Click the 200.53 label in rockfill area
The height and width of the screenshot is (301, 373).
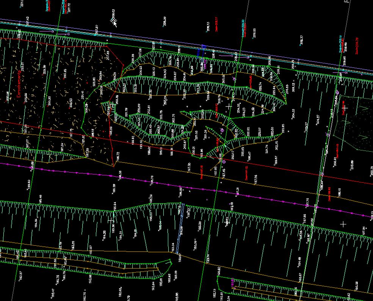coord(71,103)
